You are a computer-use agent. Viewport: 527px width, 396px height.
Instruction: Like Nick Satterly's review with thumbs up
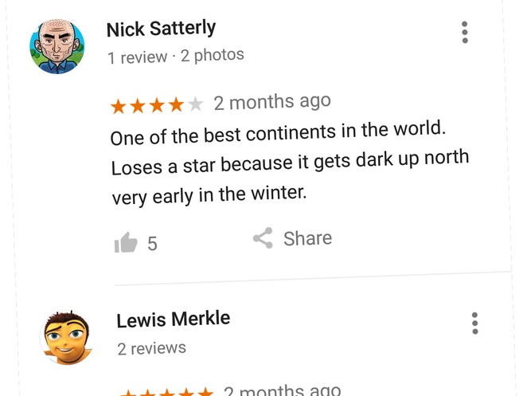pos(126,242)
